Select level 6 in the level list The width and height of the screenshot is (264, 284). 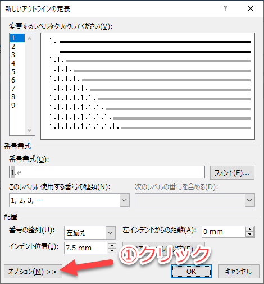17,80
